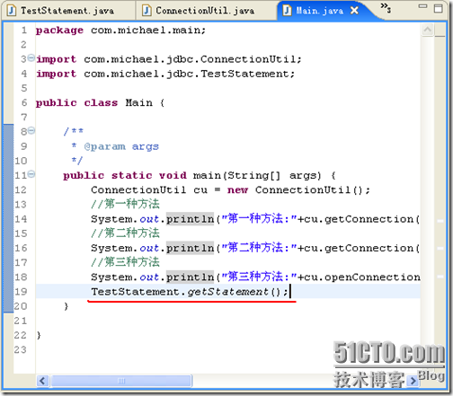Show the hidden editor tabs list
This screenshot has width=453, height=396.
386,8
